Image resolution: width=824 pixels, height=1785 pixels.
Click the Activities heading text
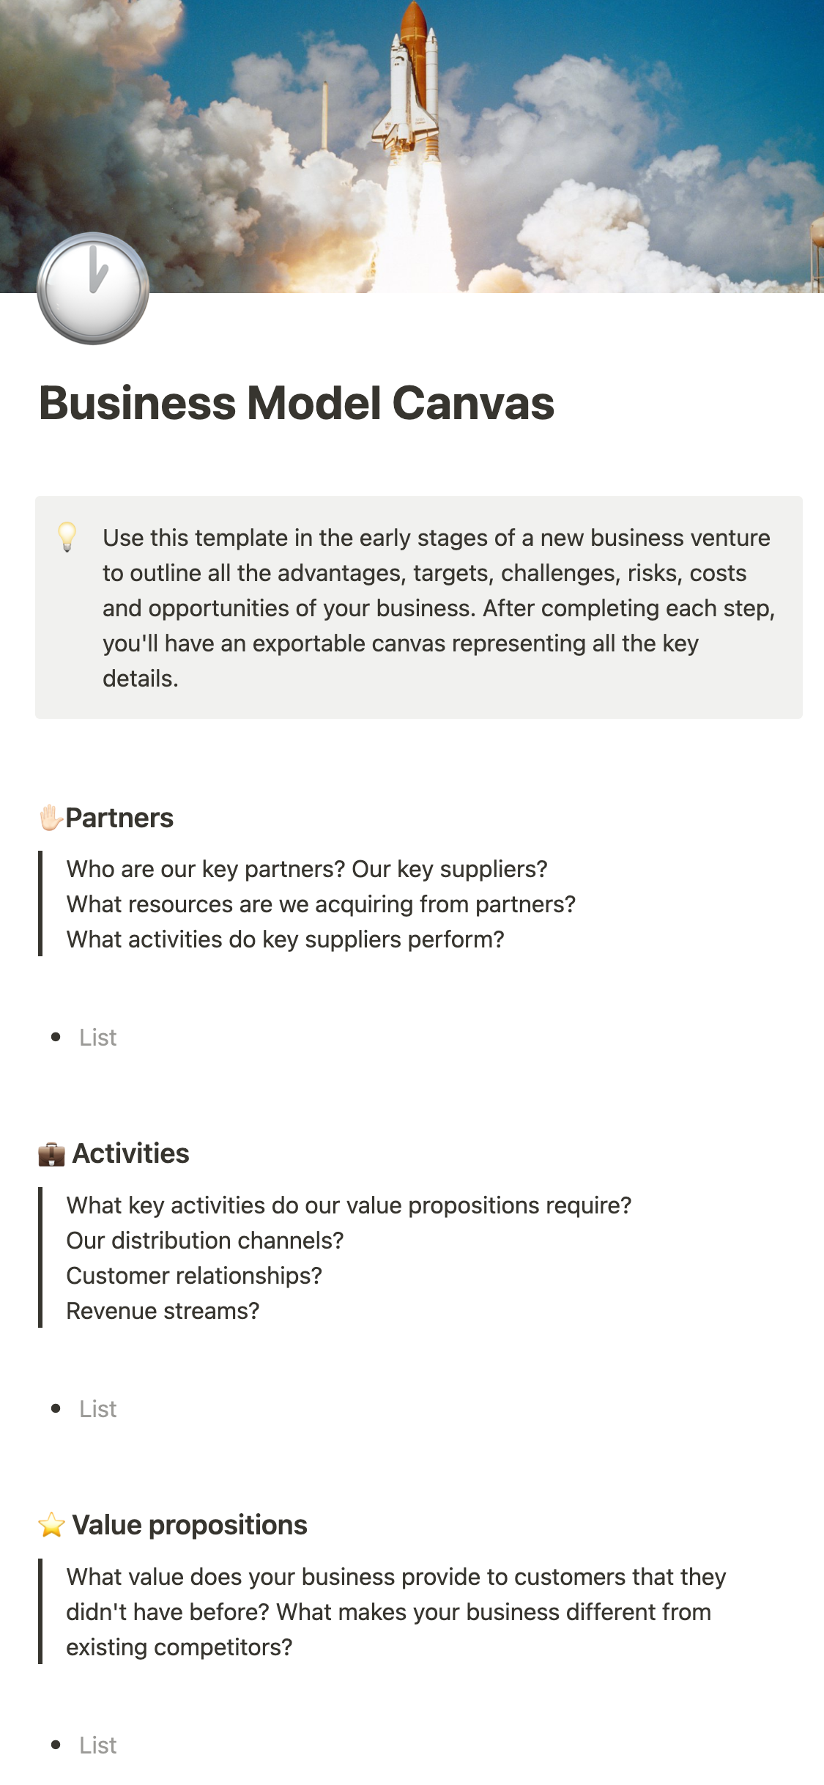coord(130,1153)
